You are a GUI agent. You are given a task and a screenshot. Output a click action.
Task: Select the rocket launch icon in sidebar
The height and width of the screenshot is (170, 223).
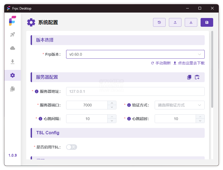point(12,34)
